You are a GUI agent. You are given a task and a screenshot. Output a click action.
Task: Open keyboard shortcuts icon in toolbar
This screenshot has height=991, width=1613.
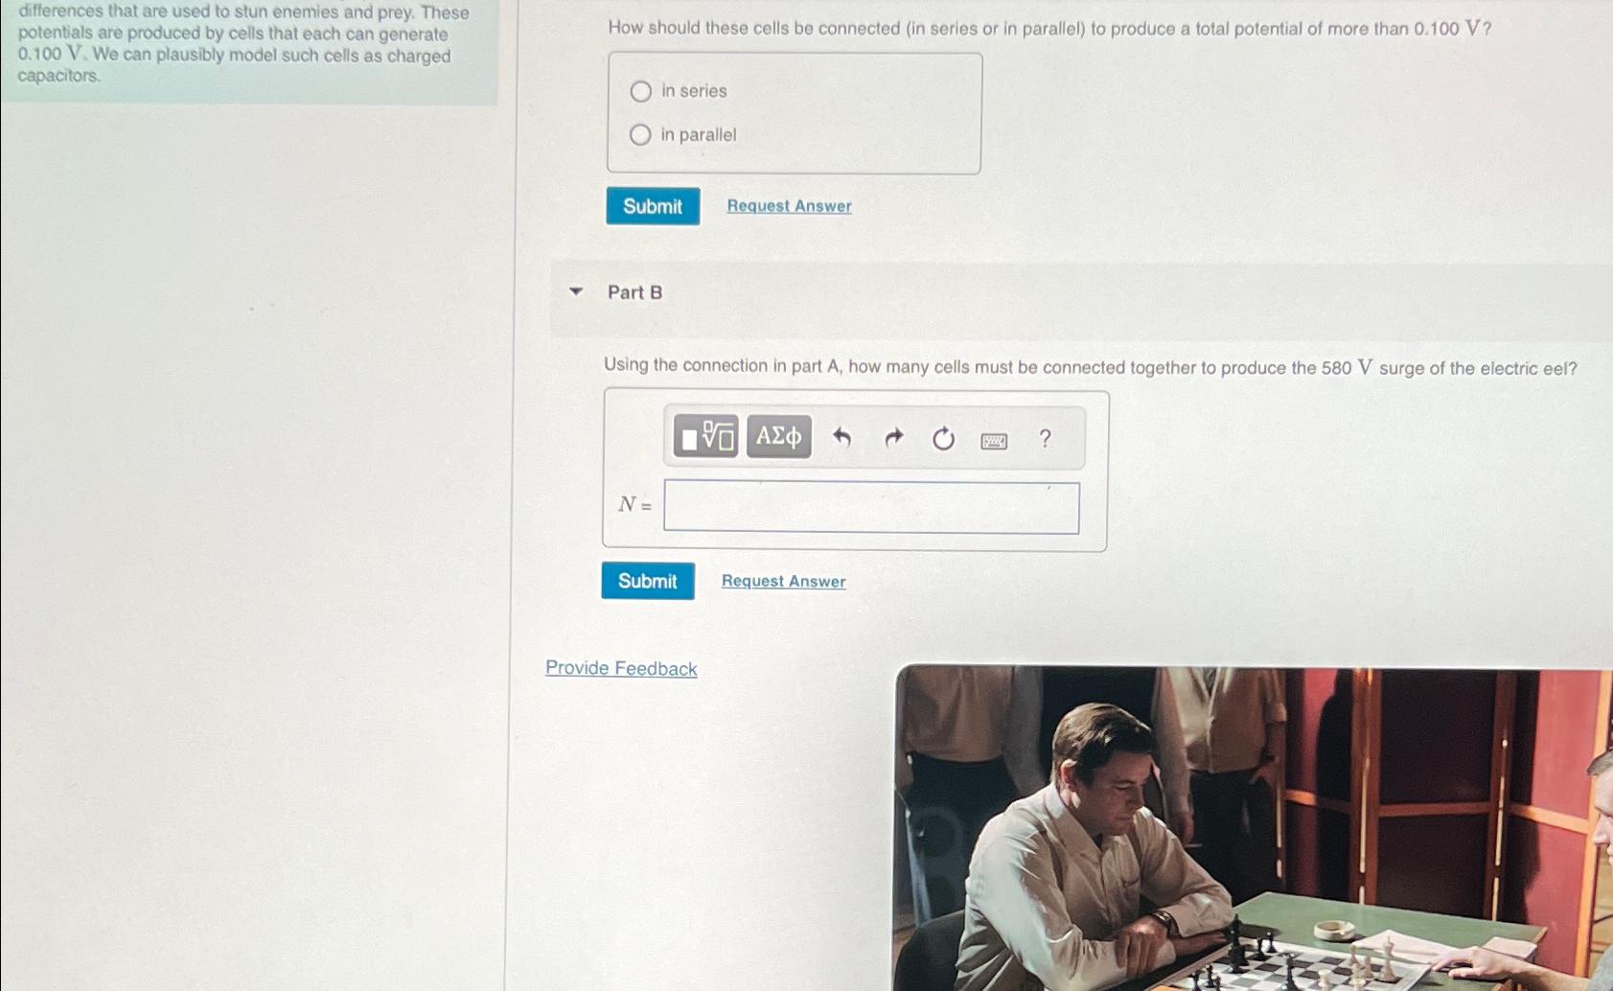[x=994, y=441]
